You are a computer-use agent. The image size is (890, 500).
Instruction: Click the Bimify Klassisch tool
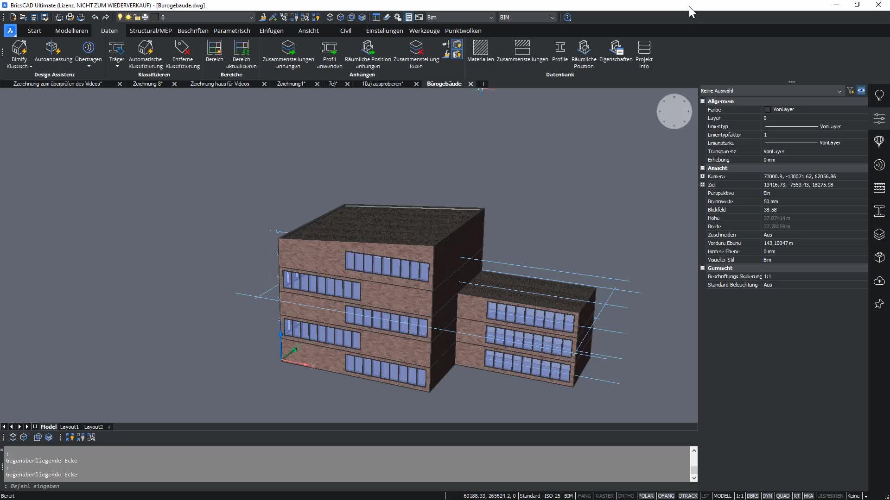click(x=19, y=54)
